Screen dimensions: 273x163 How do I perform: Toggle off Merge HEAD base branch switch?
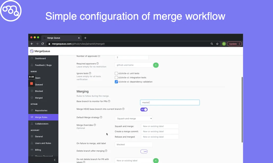144,110
